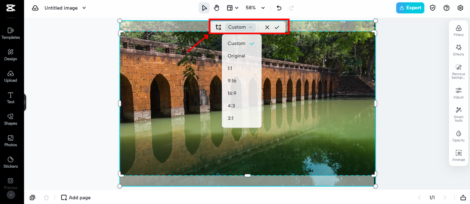Open the Frames panel
Viewport: 470px width, 204px height.
click(x=10, y=183)
